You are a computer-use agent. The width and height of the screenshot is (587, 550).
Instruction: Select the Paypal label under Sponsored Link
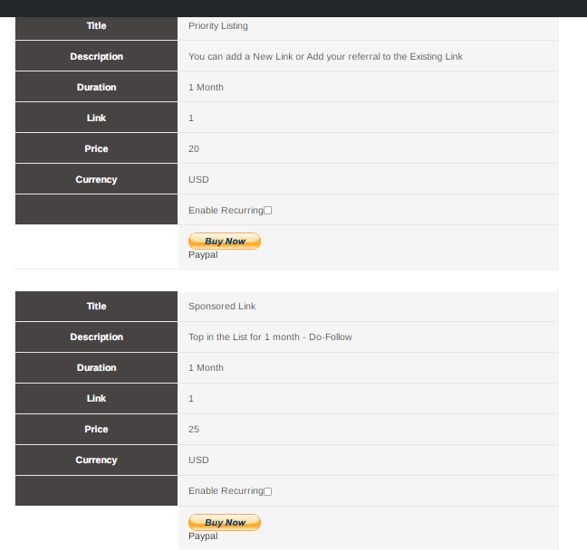pyautogui.click(x=203, y=536)
